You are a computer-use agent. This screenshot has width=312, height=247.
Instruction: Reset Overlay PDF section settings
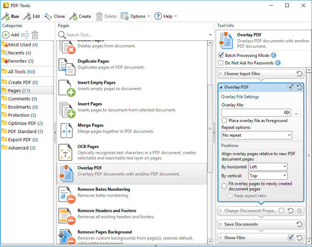point(299,87)
